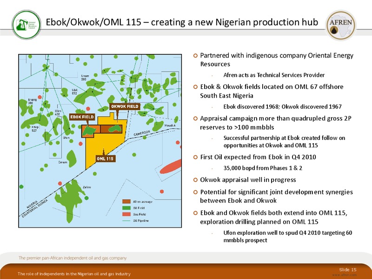
Task: Click the CAMEROON border label on map
Action: [x=142, y=133]
